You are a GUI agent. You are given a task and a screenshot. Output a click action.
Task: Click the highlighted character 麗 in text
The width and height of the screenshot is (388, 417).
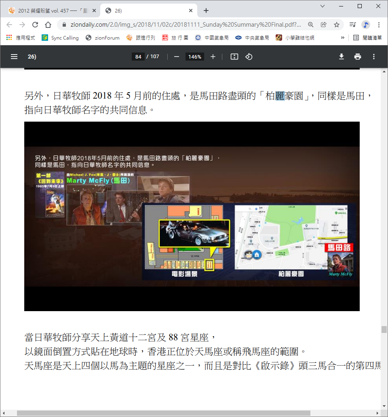pyautogui.click(x=280, y=96)
